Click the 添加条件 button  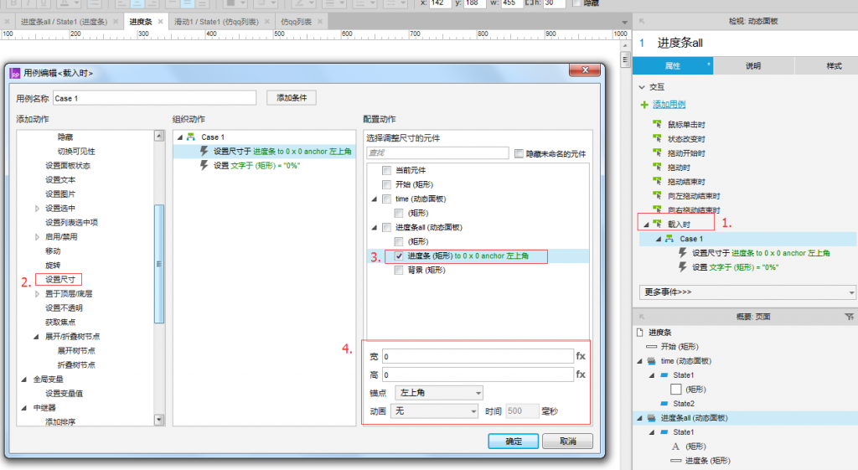click(x=292, y=98)
